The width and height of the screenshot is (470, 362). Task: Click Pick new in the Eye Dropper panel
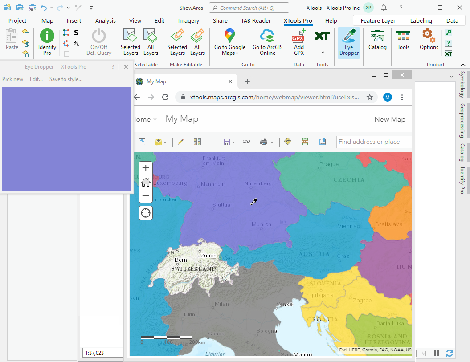point(12,79)
